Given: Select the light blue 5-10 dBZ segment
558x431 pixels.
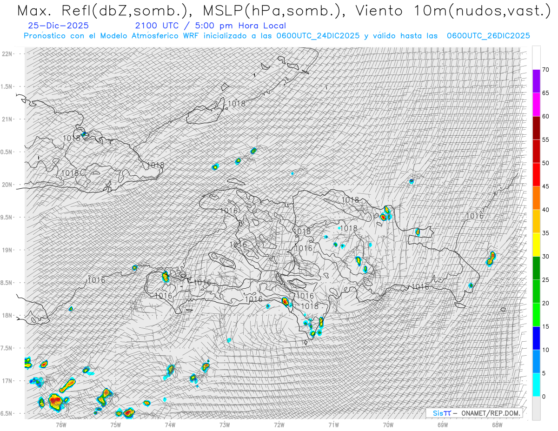Looking at the screenshot, I should coord(536,361).
